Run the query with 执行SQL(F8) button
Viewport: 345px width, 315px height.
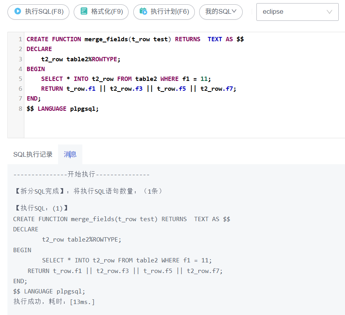(x=38, y=12)
